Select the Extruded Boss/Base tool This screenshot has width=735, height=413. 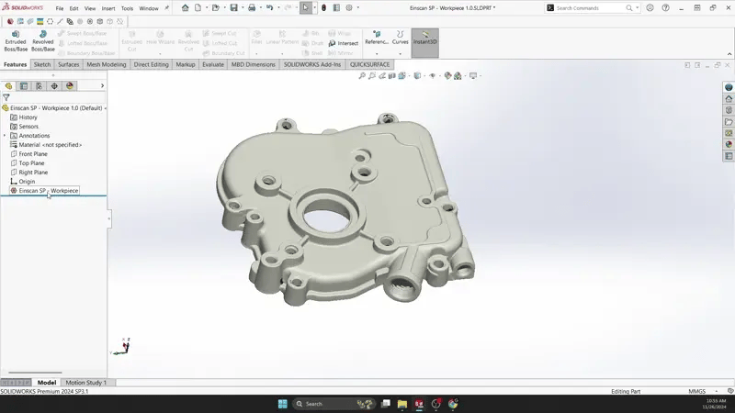click(x=16, y=40)
